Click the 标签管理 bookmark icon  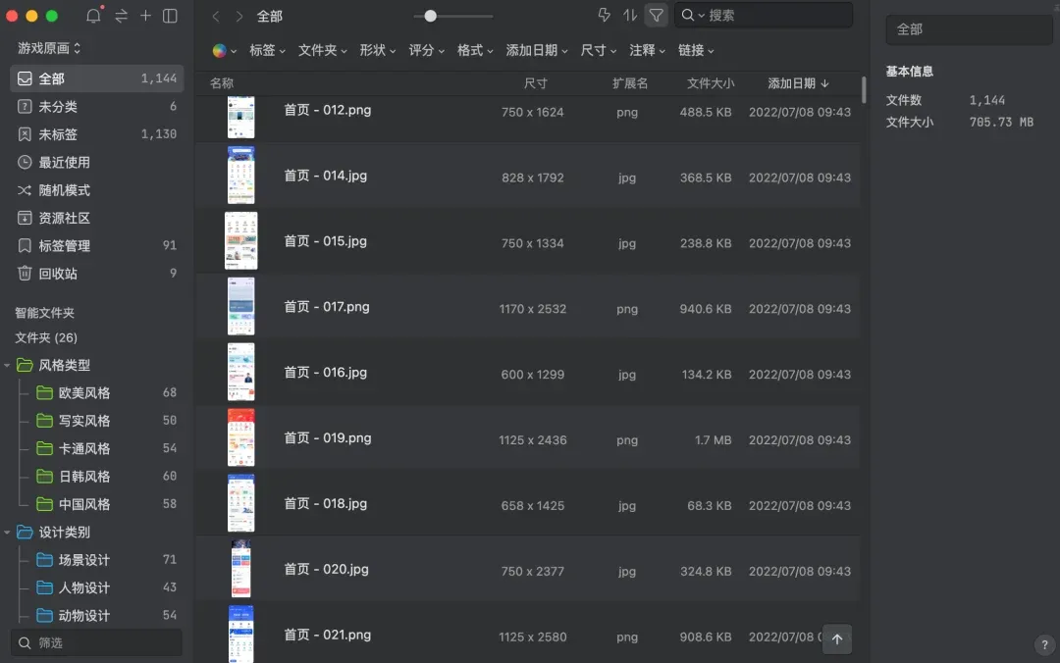[x=25, y=245]
